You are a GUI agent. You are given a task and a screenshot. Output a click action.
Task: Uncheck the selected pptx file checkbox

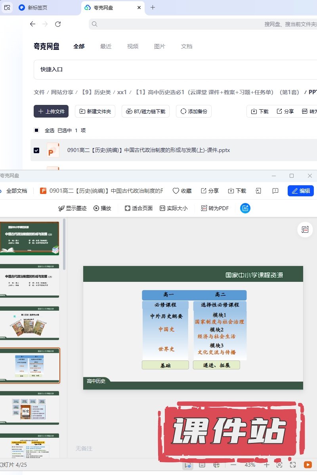36,150
